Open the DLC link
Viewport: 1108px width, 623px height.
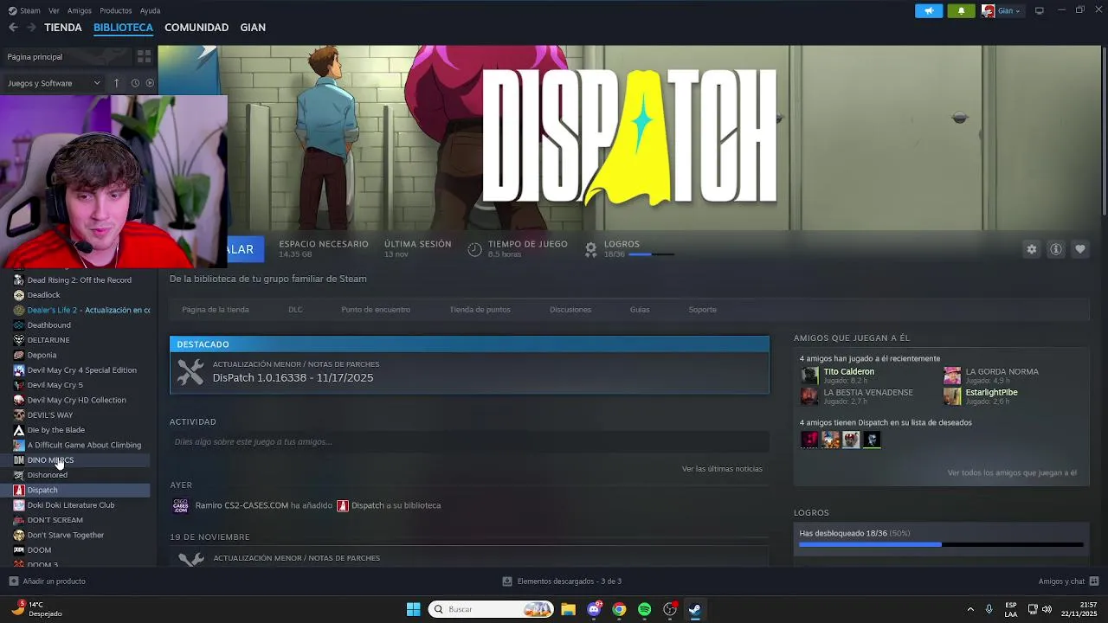coord(295,310)
